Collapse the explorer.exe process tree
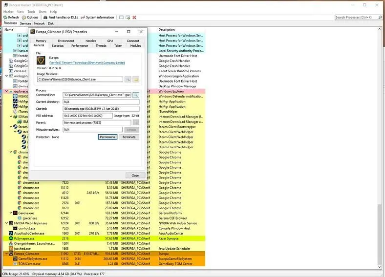This screenshot has height=277, width=385. pos(7,91)
